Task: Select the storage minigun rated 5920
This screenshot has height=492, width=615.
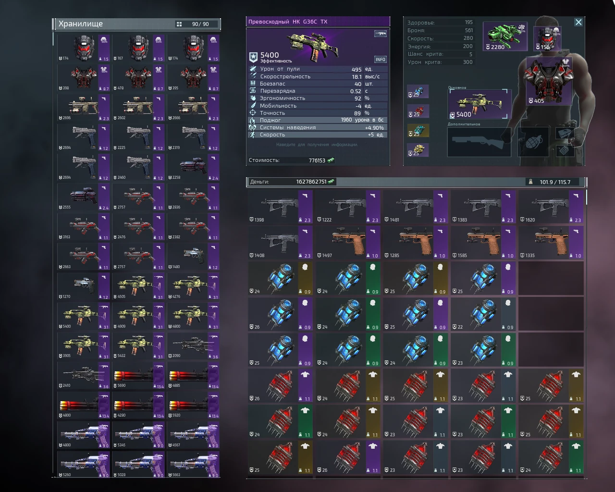Action: pos(193,406)
